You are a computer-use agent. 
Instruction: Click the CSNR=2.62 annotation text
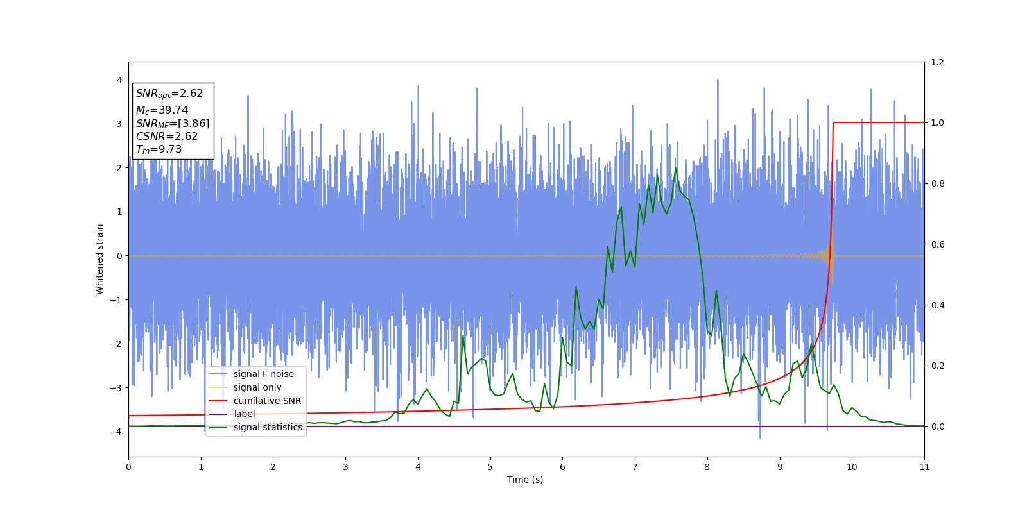click(x=167, y=136)
